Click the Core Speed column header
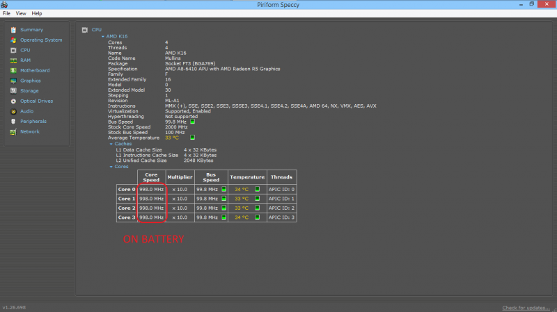 (151, 177)
